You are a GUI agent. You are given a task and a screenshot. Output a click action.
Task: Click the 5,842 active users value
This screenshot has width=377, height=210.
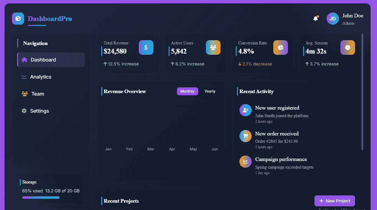[x=179, y=51]
